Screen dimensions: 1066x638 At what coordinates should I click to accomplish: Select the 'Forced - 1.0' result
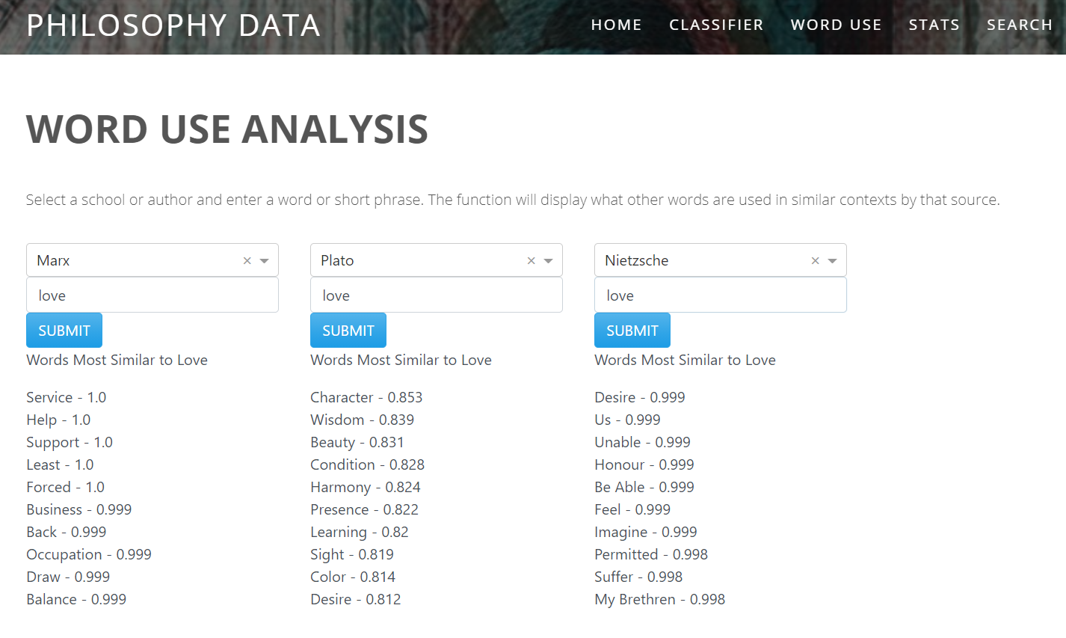click(x=66, y=487)
